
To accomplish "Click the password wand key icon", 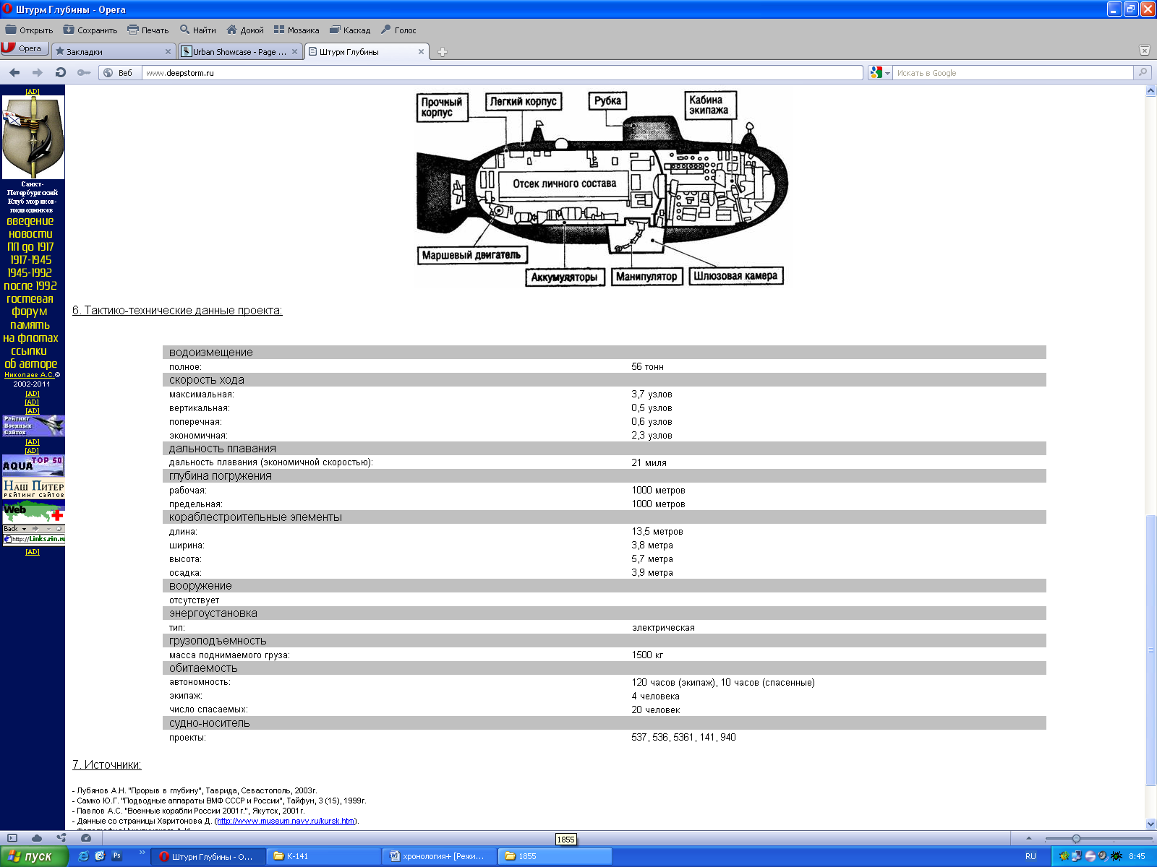I will pyautogui.click(x=84, y=72).
